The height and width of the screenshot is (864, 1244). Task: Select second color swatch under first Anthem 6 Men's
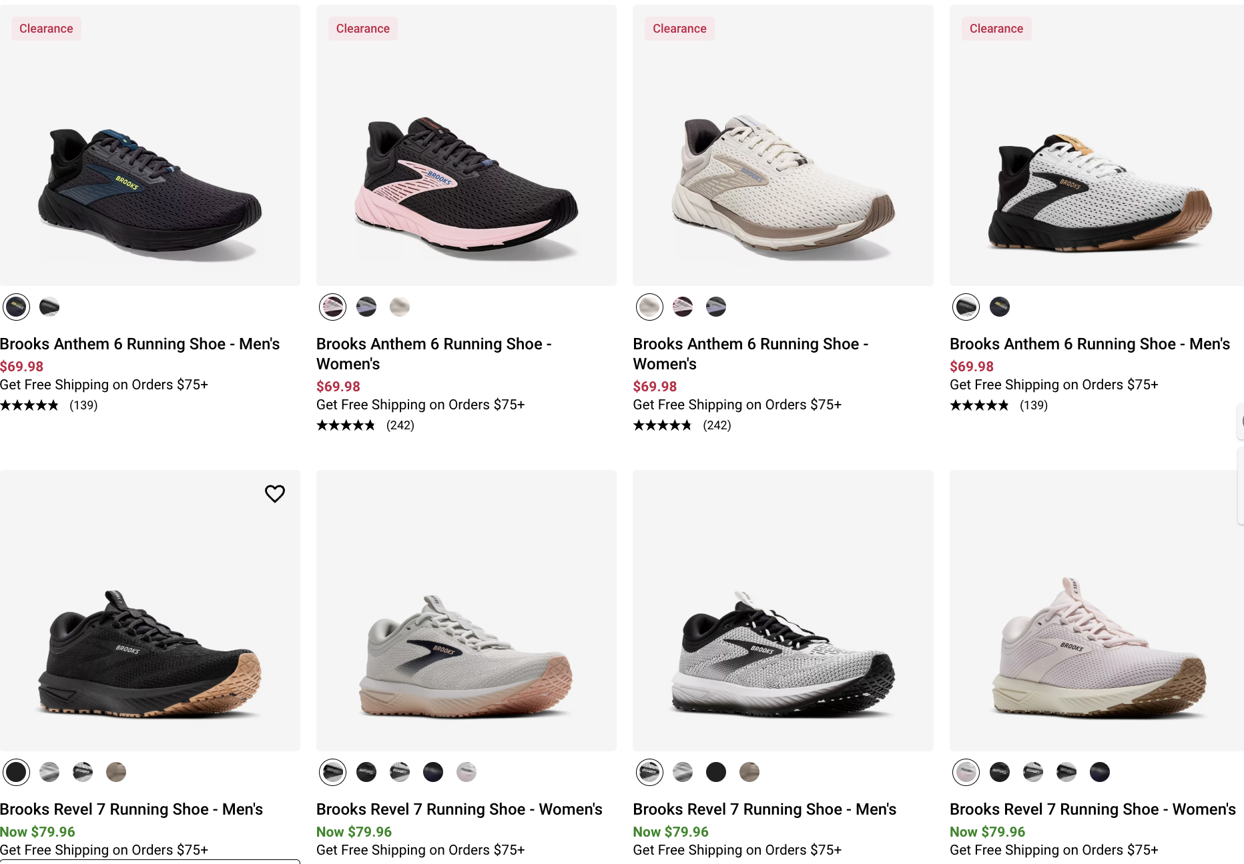point(49,307)
